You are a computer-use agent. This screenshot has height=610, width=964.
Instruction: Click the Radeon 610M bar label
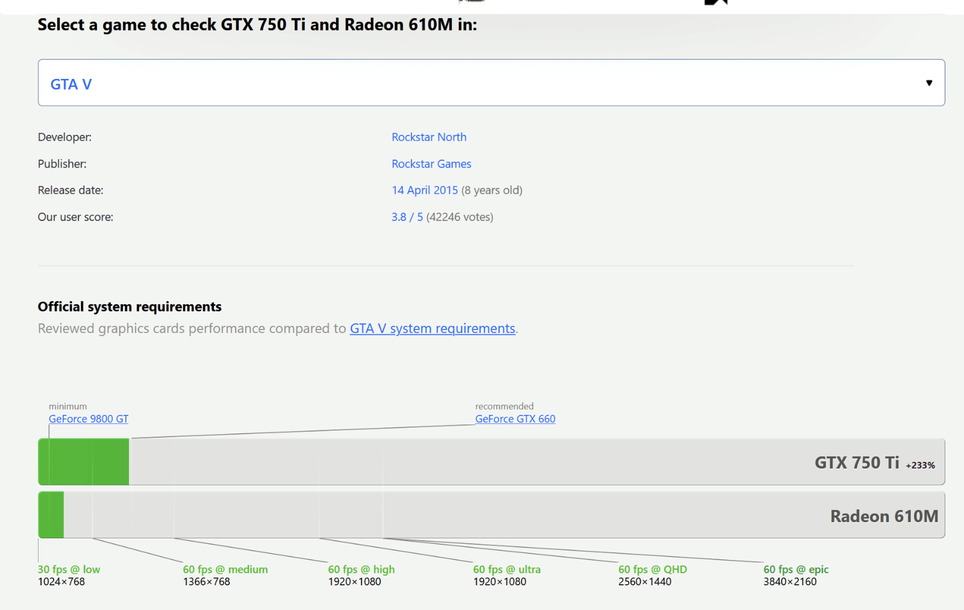(x=884, y=516)
